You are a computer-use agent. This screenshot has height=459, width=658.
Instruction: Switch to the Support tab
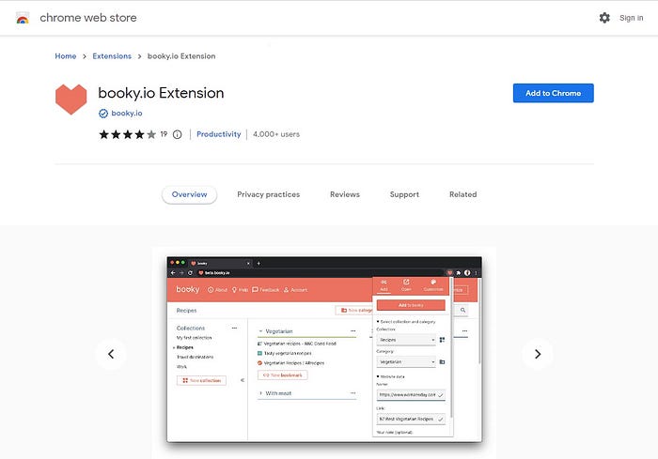pos(404,194)
